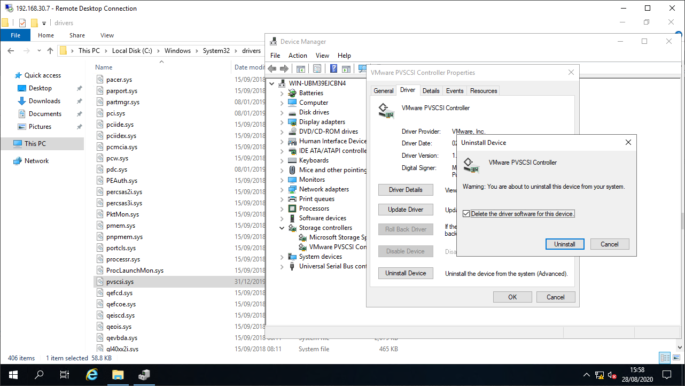Expand the Monitors node

282,180
